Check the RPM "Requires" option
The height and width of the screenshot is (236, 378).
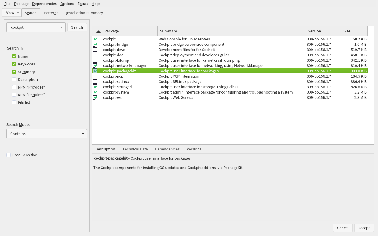(x=14, y=95)
